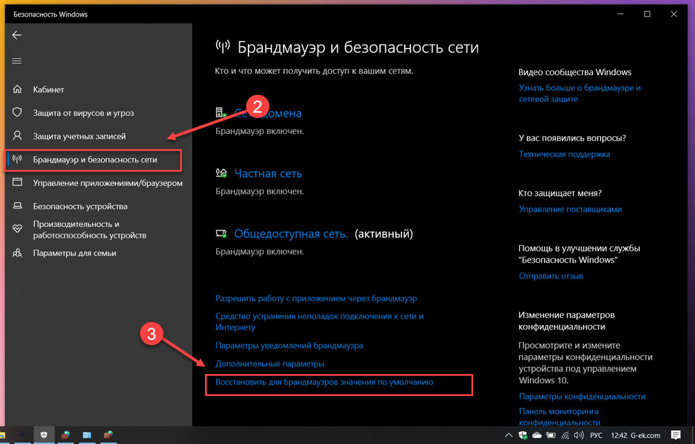Open the Частная сеть settings

[x=268, y=173]
